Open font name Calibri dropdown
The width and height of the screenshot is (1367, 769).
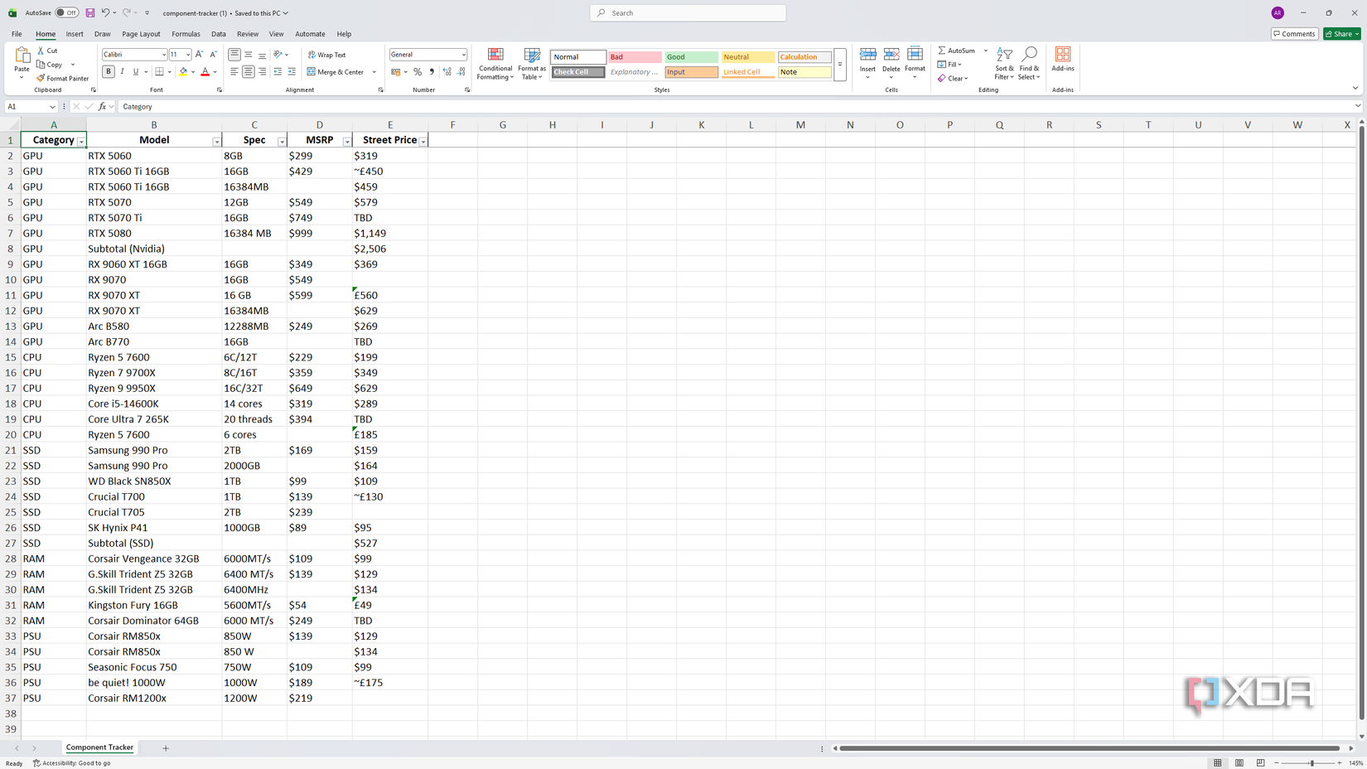[x=164, y=55]
